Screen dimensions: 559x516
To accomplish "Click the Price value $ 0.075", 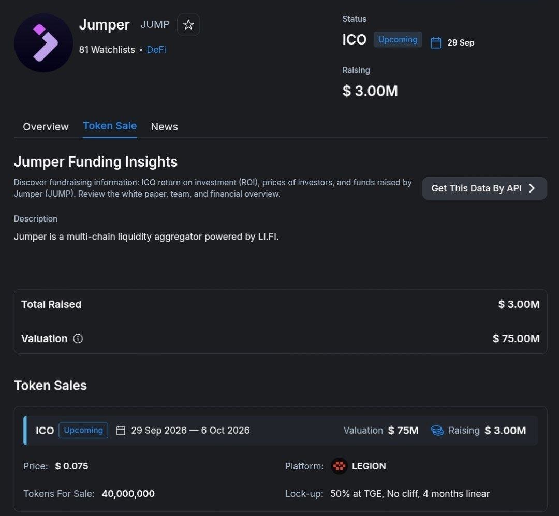I will (x=71, y=466).
